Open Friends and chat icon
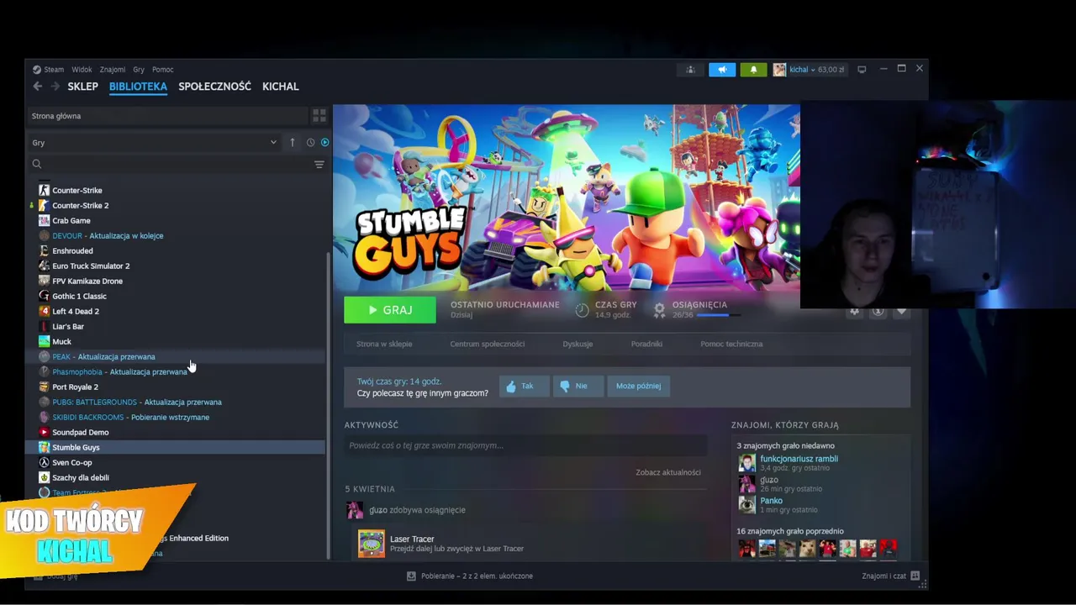 tap(915, 576)
